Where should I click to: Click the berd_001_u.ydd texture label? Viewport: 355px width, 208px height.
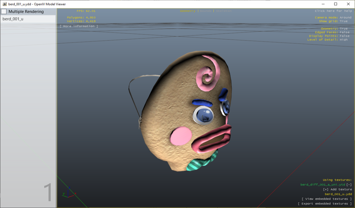click(x=338, y=194)
